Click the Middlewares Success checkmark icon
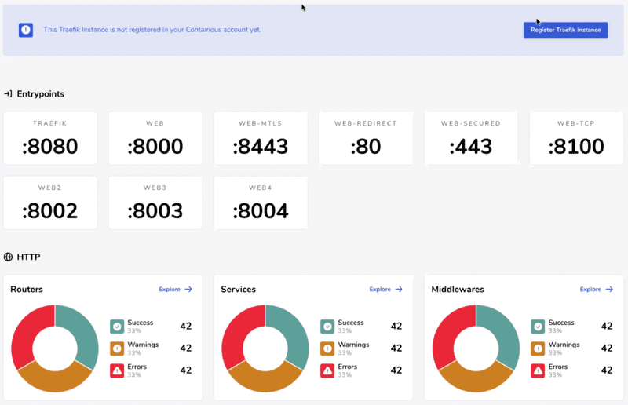The width and height of the screenshot is (628, 405). pos(538,327)
